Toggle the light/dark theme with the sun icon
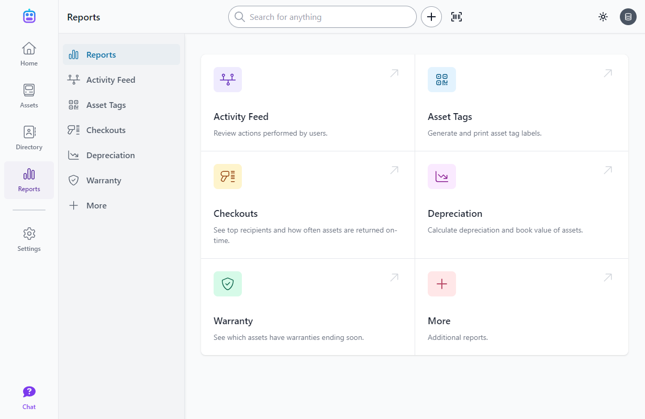Viewport: 645px width, 419px height. click(x=603, y=16)
